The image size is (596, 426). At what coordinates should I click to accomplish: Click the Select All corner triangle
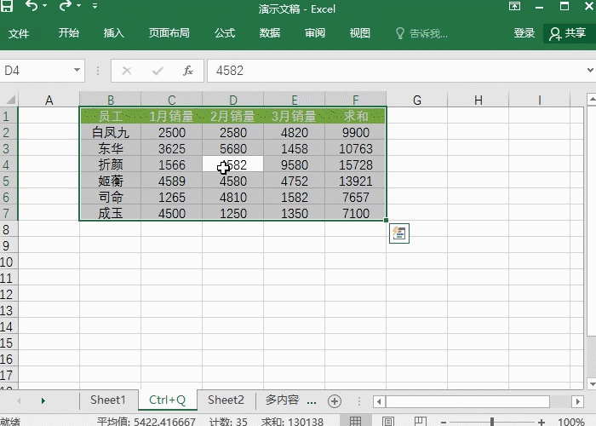point(10,100)
